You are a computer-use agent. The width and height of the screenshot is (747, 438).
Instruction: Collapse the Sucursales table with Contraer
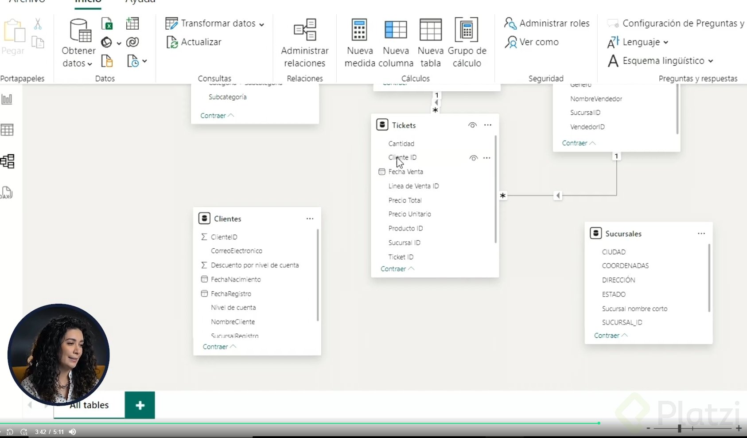[x=611, y=336]
